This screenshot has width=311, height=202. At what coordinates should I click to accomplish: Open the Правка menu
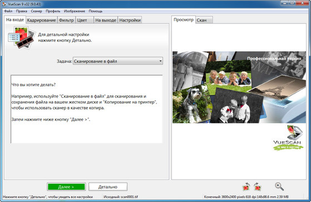click(22, 11)
